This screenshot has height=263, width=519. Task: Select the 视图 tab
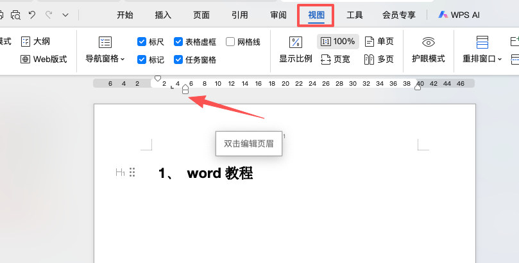(x=316, y=15)
